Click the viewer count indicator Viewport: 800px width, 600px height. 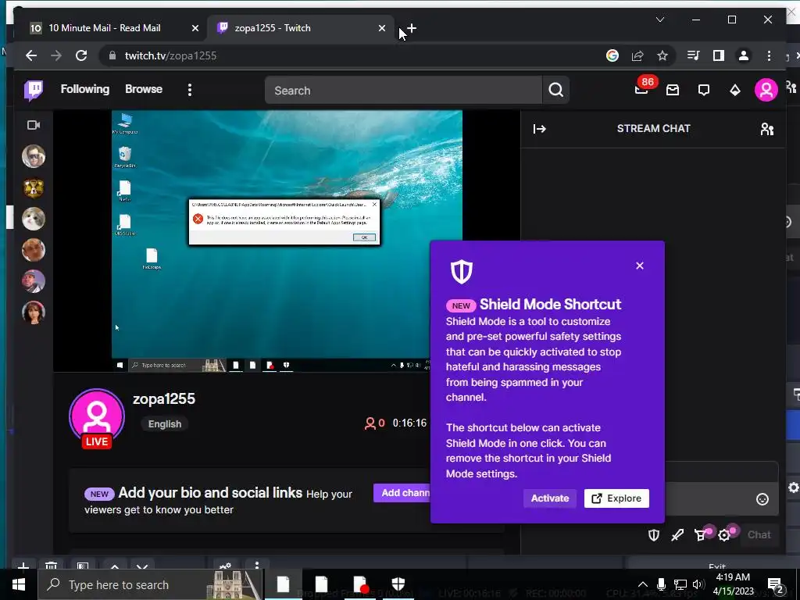(374, 423)
